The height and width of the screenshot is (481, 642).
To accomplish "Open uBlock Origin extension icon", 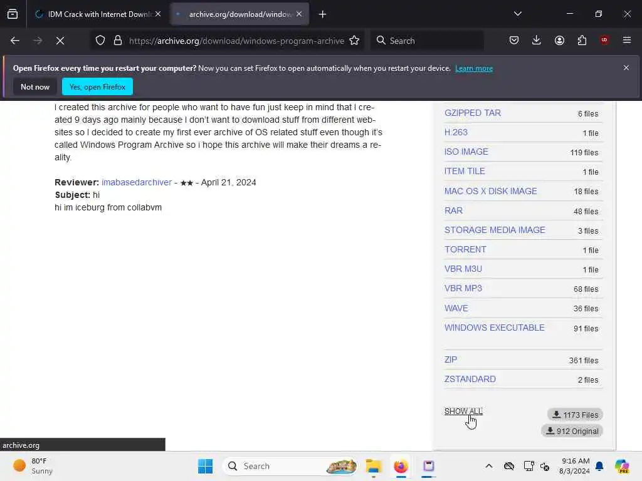I will (604, 40).
